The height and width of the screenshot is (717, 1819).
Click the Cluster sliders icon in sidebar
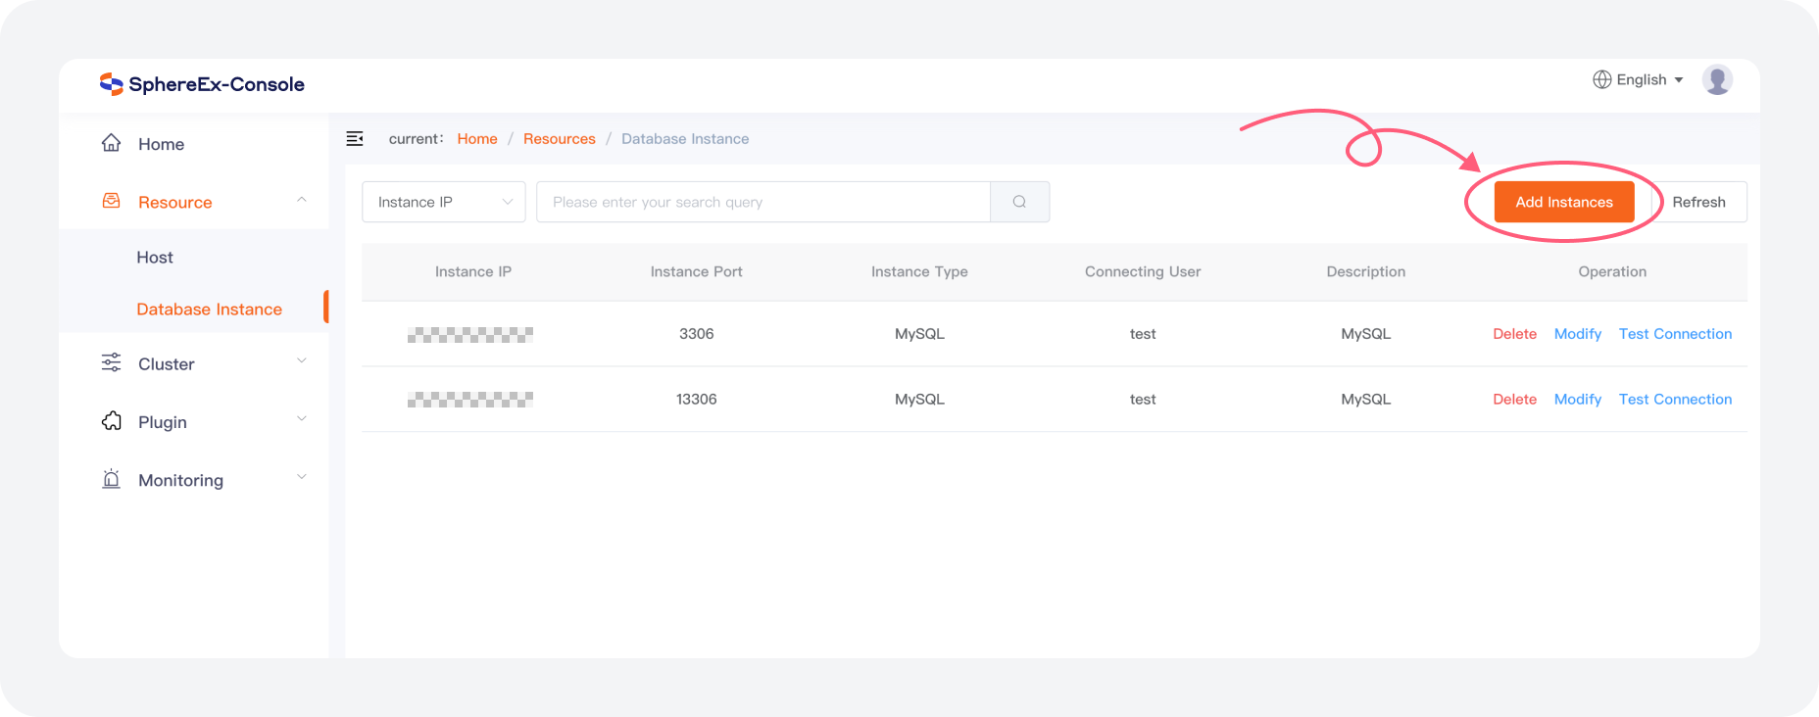(x=112, y=363)
